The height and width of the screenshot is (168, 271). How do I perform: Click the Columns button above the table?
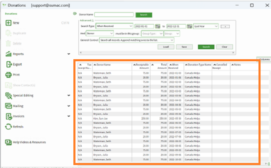[264, 59]
